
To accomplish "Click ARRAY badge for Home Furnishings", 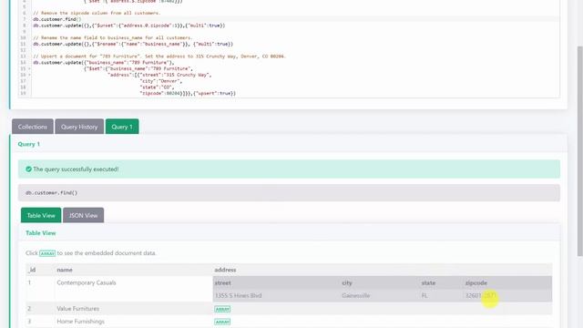I will [222, 322].
